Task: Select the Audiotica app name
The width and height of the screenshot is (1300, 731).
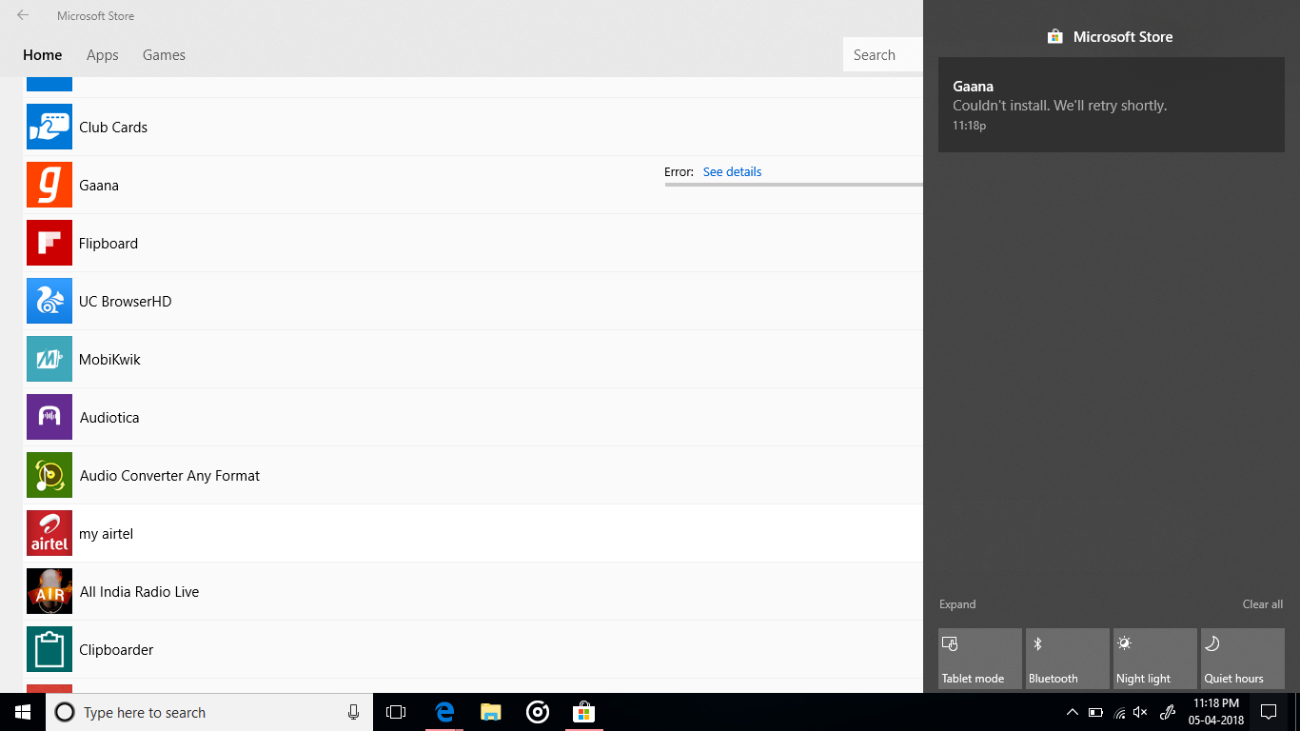Action: click(109, 418)
